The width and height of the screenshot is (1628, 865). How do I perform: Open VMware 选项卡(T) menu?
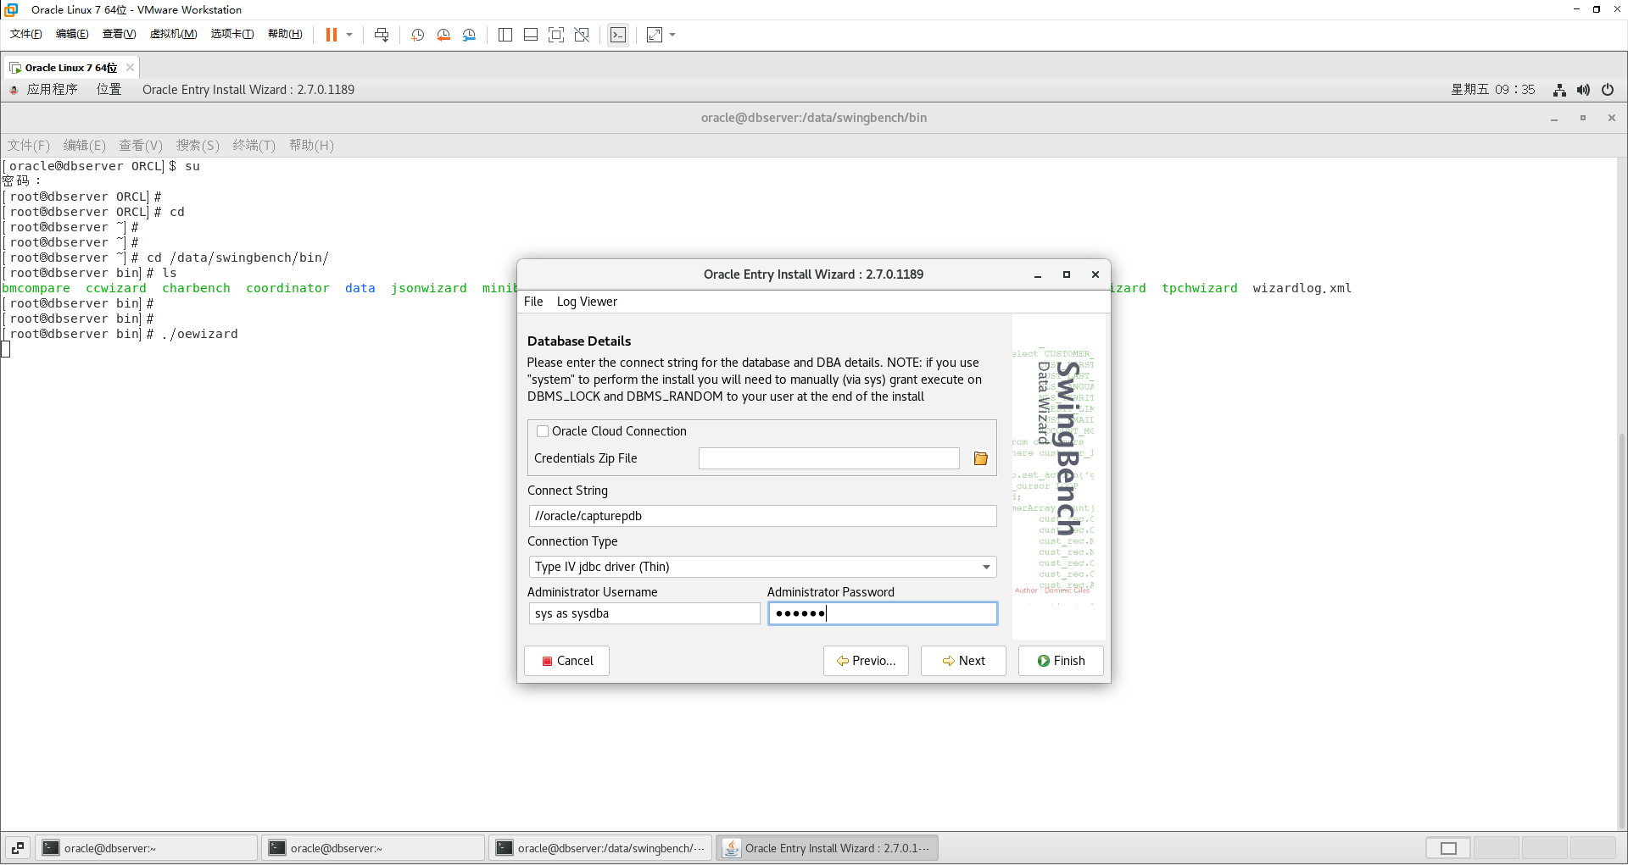pos(232,34)
